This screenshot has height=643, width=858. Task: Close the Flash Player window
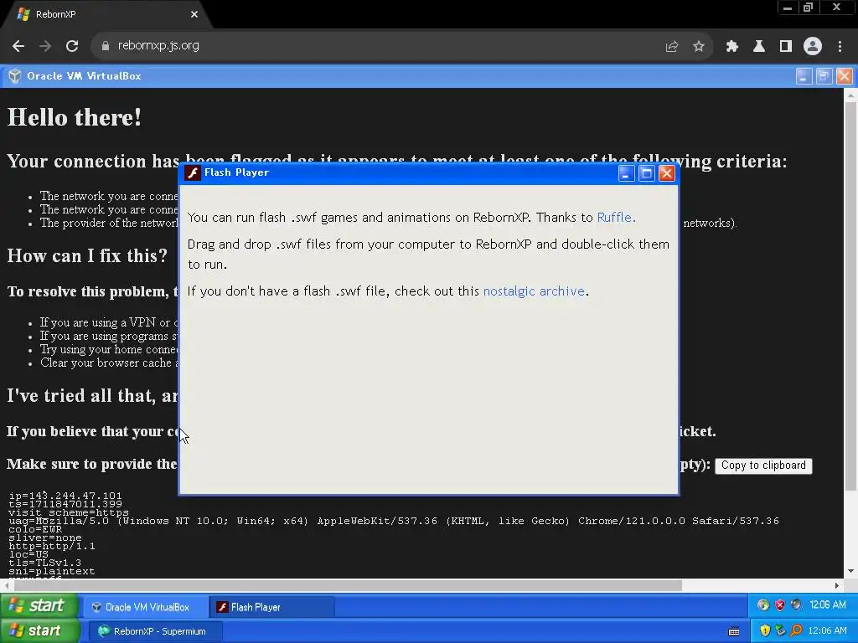coord(666,173)
